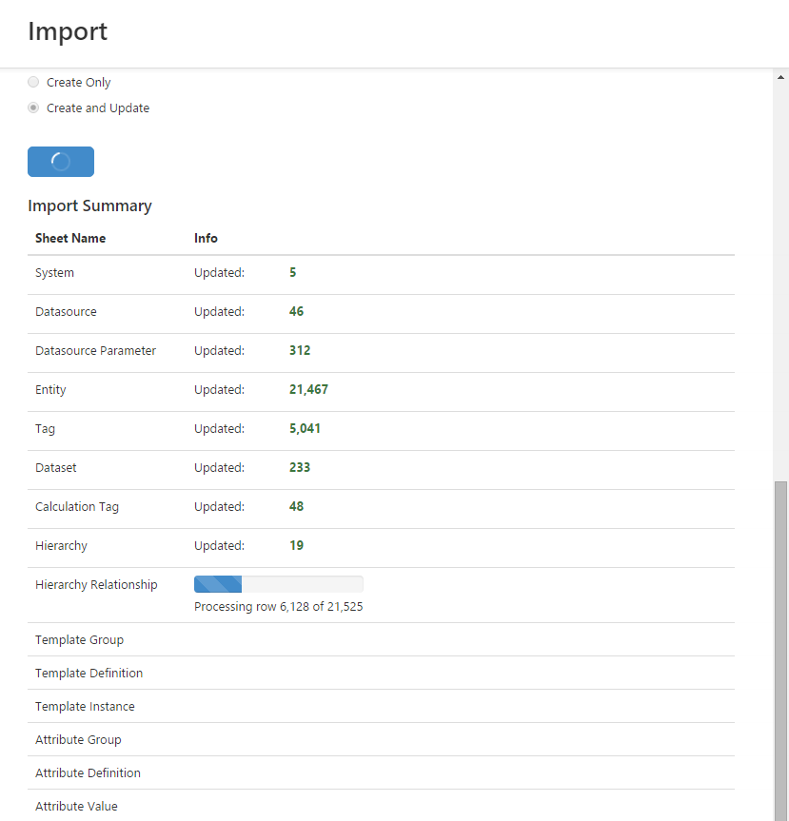This screenshot has height=821, width=789.
Task: Click the Processing row status text
Action: (x=278, y=607)
